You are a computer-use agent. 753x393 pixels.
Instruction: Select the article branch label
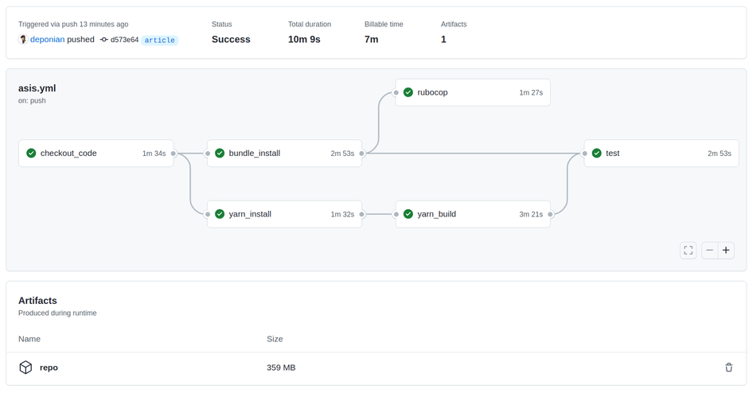coord(160,40)
